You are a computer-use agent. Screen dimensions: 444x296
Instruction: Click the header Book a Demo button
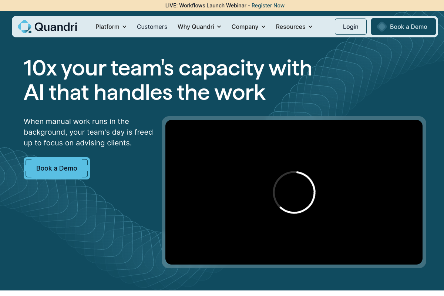tap(403, 27)
